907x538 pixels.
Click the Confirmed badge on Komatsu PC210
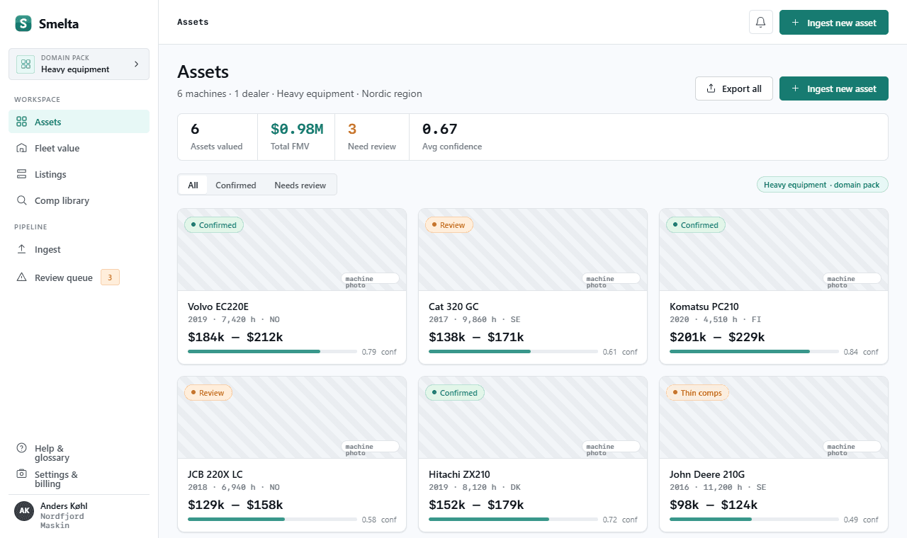696,225
